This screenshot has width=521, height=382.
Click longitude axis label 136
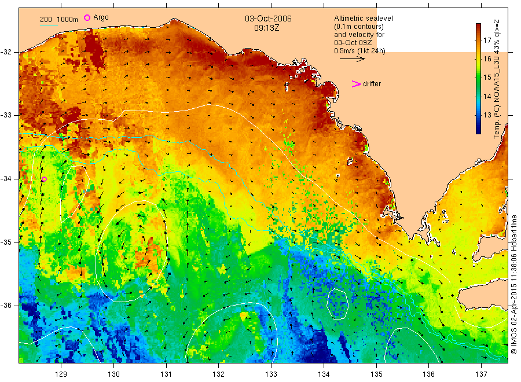428,374
